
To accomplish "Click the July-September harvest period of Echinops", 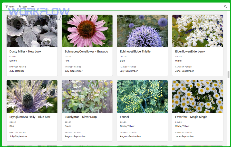I will coord(129,71).
